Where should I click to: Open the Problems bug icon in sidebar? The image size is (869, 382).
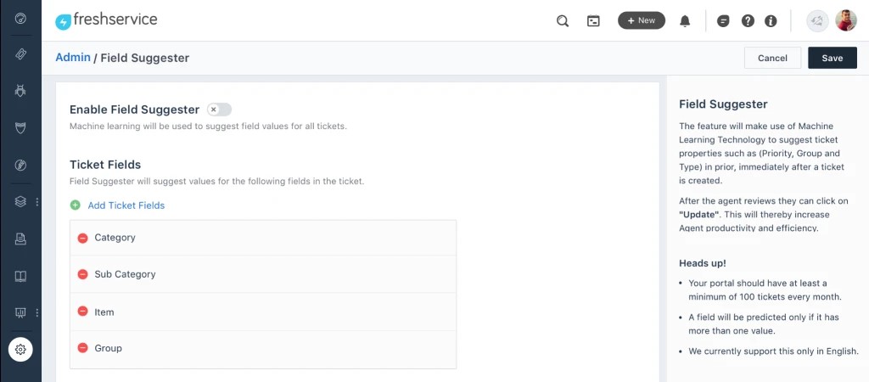click(20, 91)
